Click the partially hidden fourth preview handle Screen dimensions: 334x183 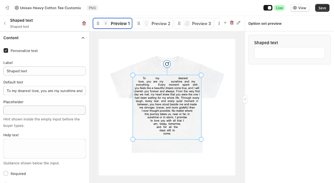(219, 23)
